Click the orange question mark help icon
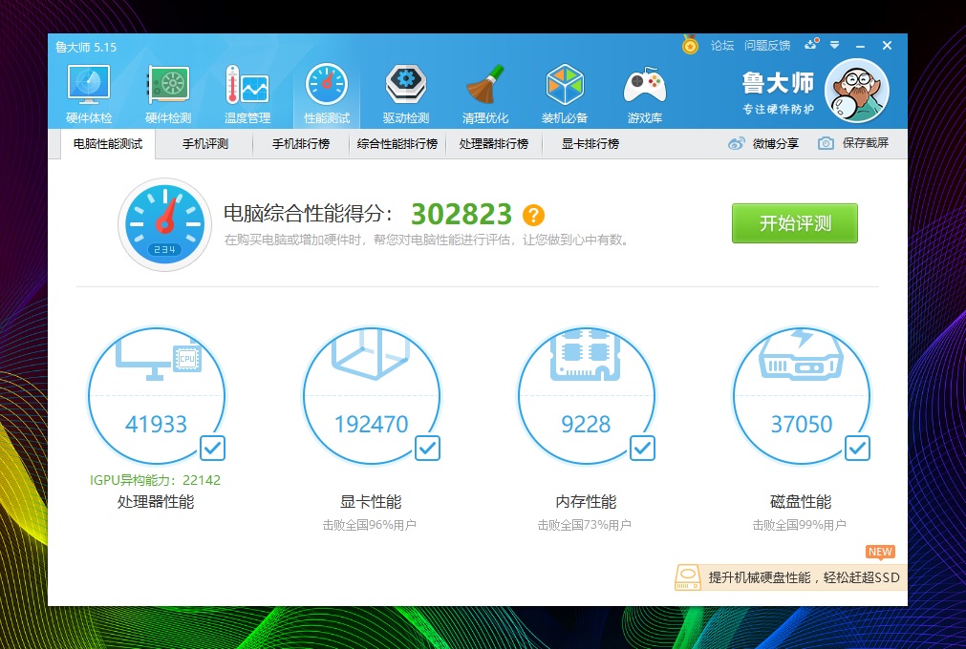Screen dimensions: 966x649 (x=533, y=215)
